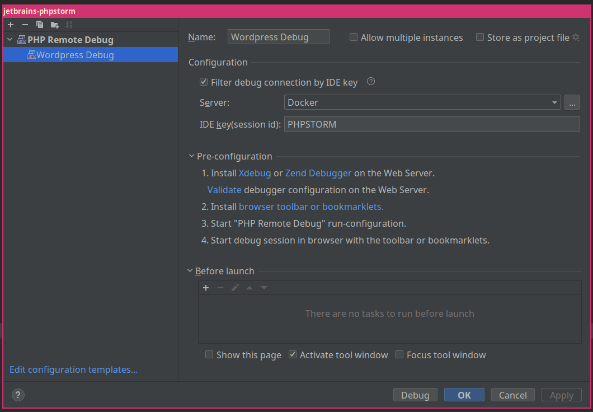The height and width of the screenshot is (412, 593).
Task: Validate debugger configuration on the Web Server
Action: point(224,190)
